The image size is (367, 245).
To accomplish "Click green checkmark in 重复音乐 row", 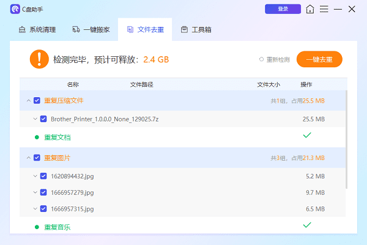I will point(307,225).
